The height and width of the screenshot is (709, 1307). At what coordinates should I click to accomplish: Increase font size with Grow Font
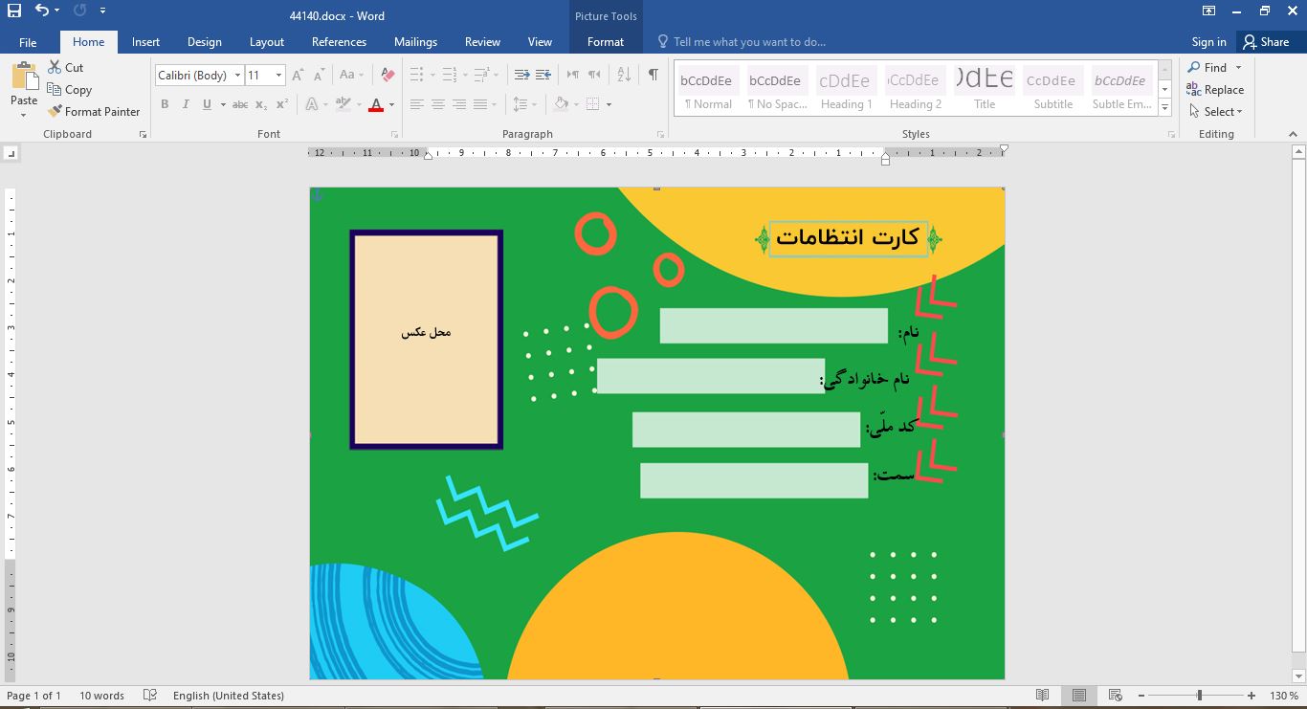coord(298,75)
